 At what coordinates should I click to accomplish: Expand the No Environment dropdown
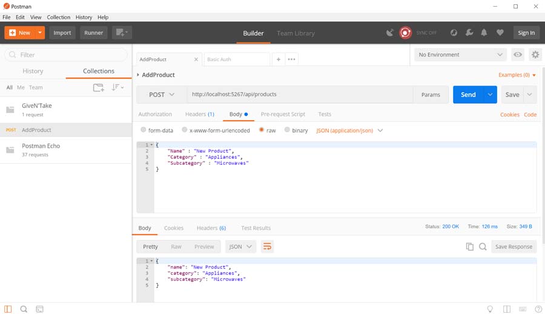(x=460, y=55)
